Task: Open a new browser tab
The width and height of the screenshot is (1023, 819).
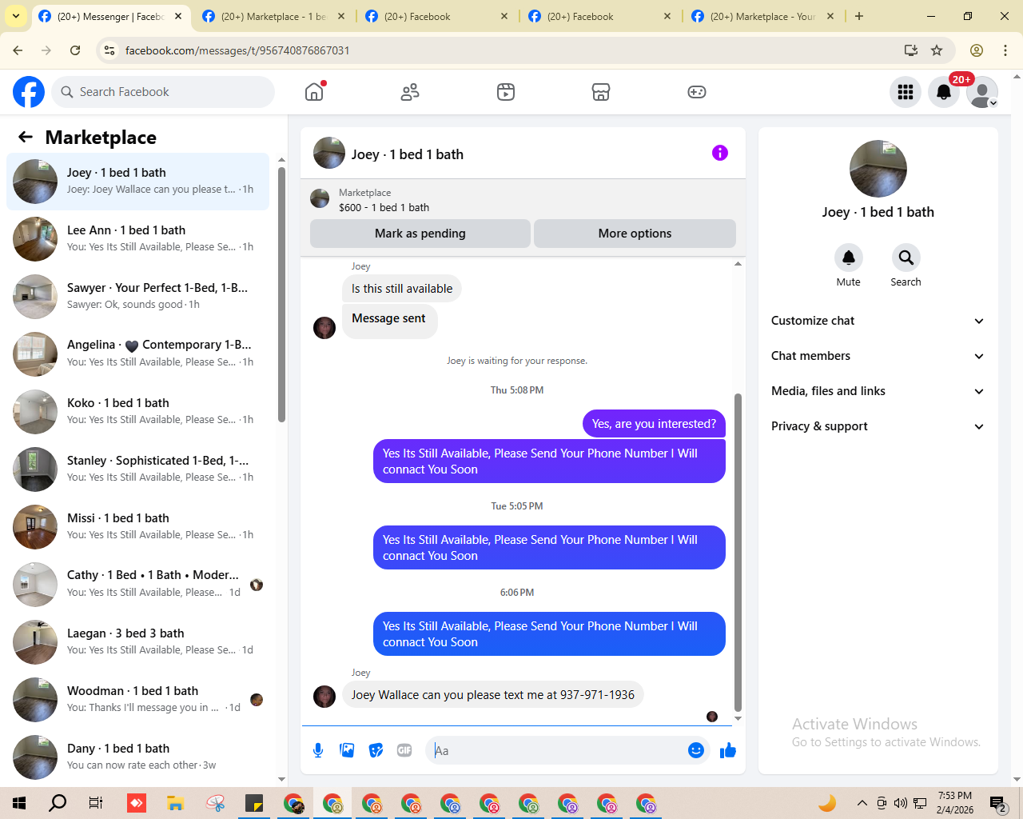Action: [x=859, y=16]
